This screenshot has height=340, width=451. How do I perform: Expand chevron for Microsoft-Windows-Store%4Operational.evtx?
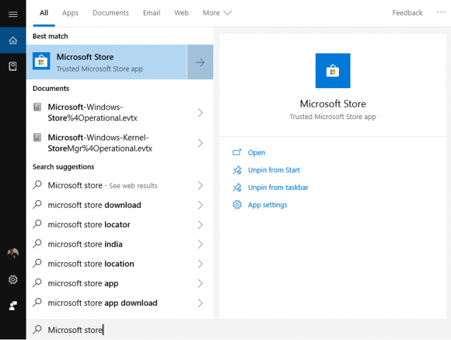pos(200,113)
